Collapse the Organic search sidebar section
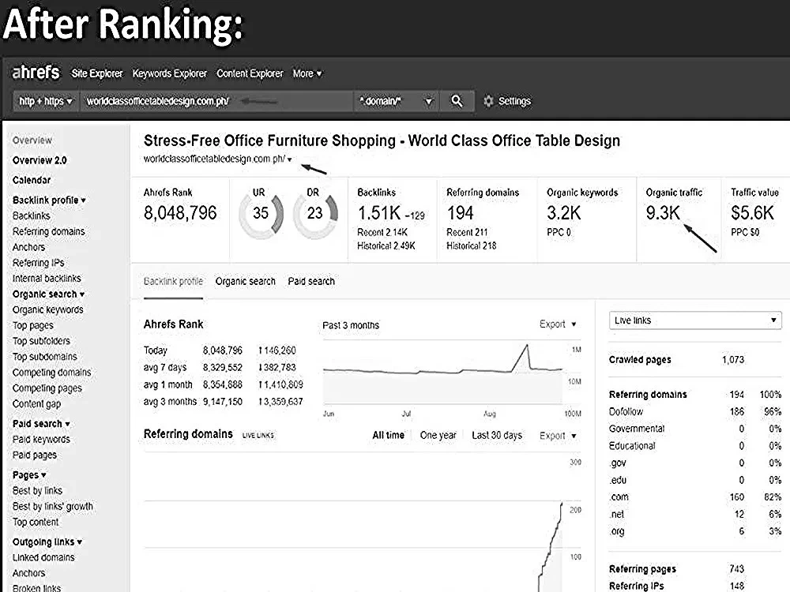Viewport: 790px width, 592px height. (x=48, y=294)
